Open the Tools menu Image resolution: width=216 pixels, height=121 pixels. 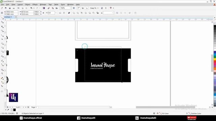pos(63,4)
